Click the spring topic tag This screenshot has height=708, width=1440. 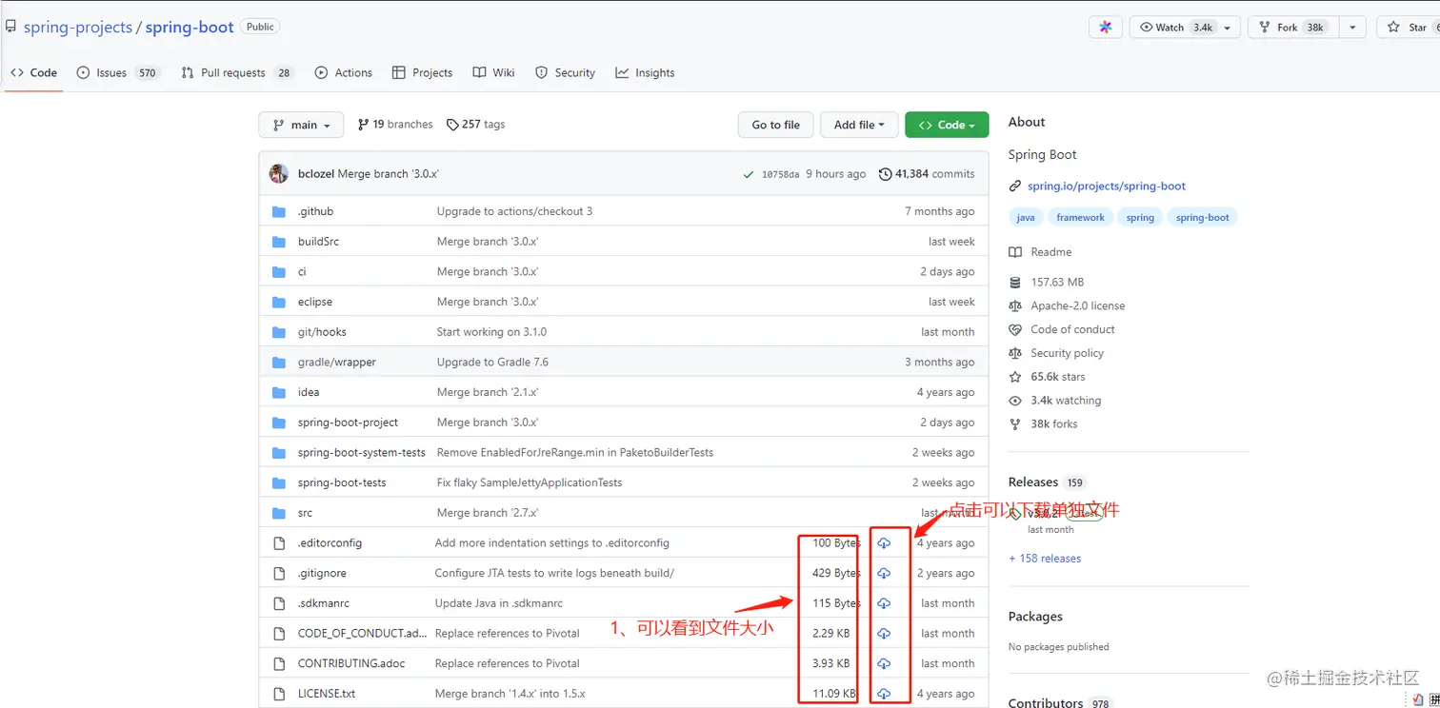point(1140,218)
